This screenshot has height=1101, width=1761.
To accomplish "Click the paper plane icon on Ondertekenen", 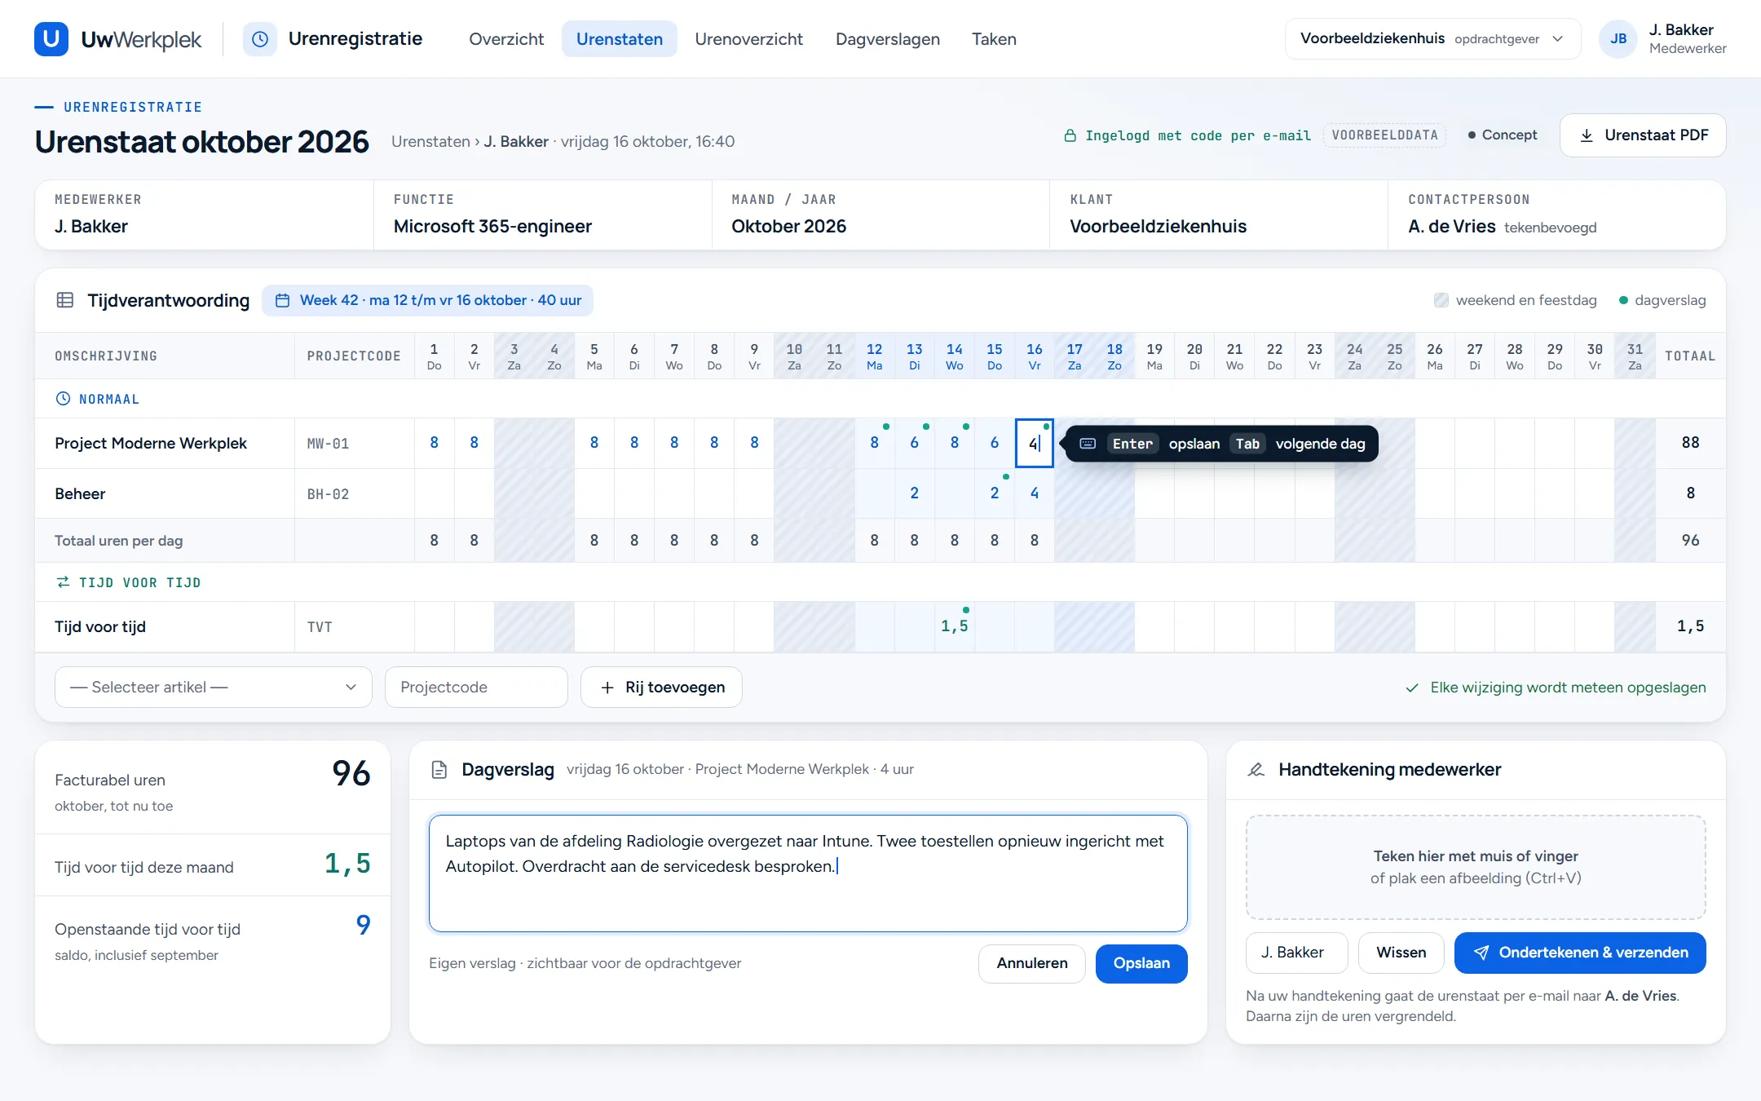I will click(x=1481, y=953).
